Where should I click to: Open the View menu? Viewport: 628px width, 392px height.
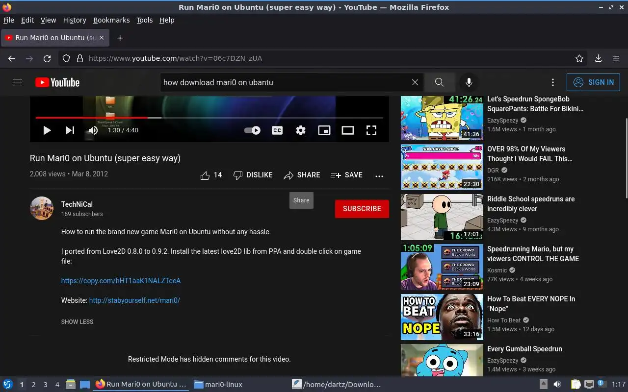(x=48, y=20)
